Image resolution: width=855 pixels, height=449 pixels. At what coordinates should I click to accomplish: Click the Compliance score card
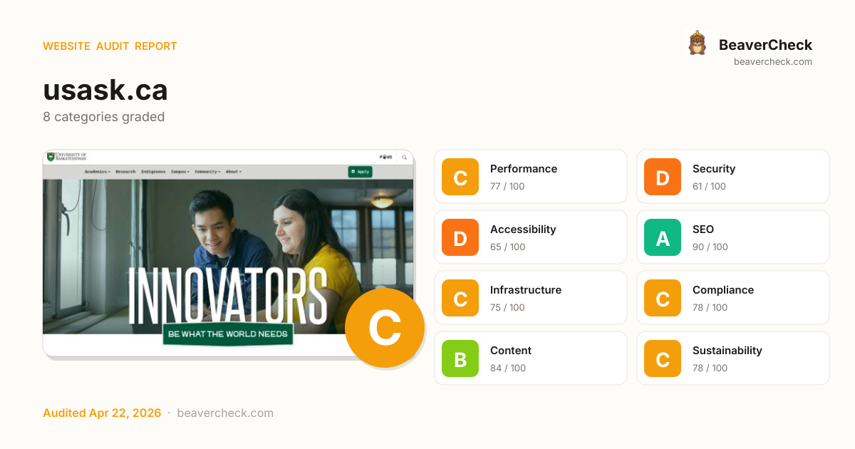[733, 298]
